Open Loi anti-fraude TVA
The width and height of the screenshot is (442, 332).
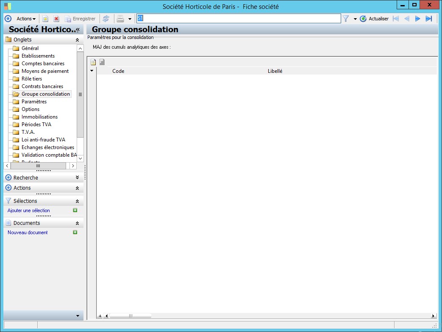click(43, 139)
